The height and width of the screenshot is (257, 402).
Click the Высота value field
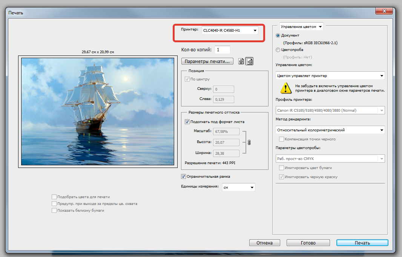(226, 142)
